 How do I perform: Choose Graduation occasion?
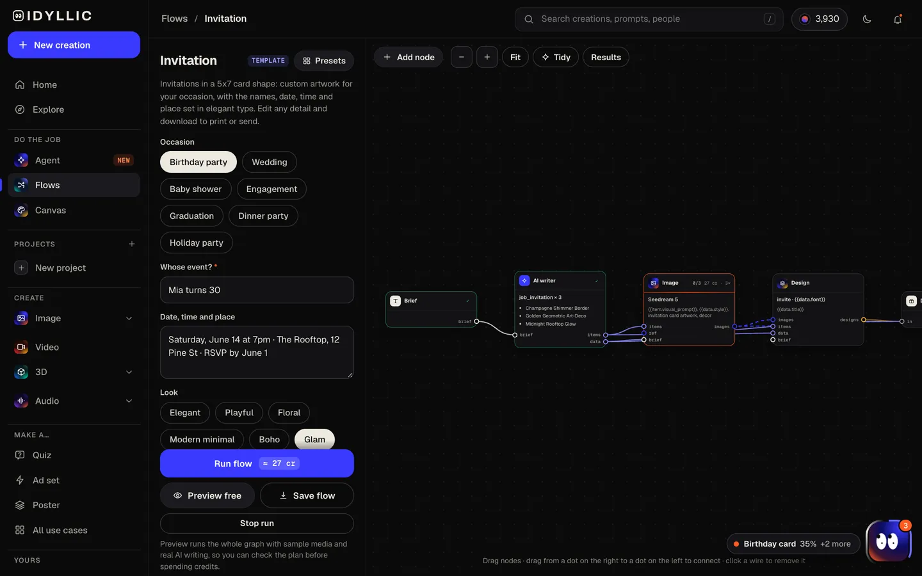click(191, 216)
